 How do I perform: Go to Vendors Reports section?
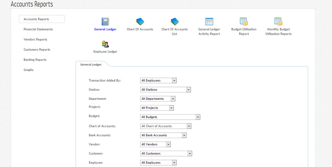click(35, 39)
